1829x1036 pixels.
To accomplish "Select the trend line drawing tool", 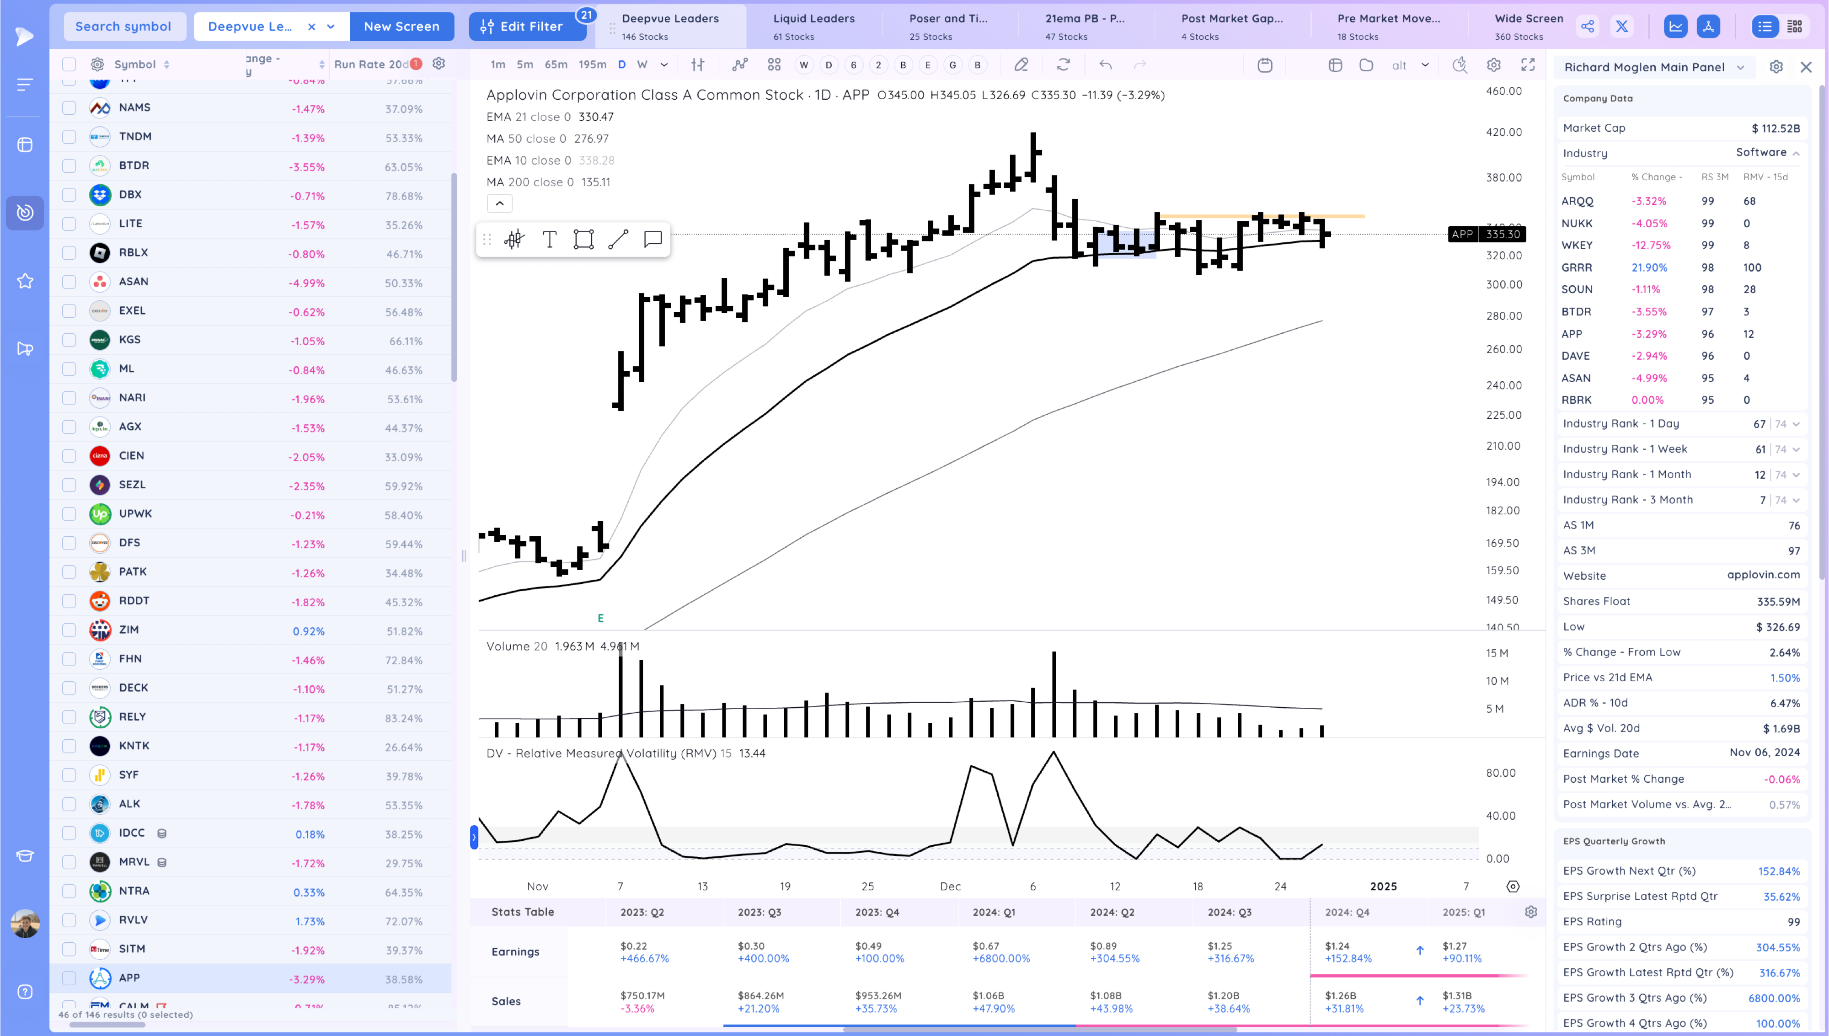I will (617, 240).
